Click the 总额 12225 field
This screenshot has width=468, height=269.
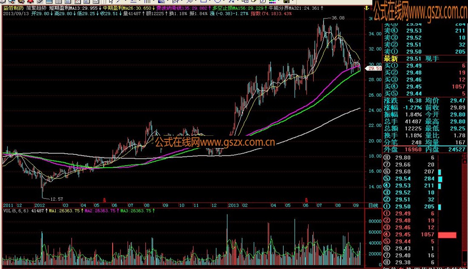point(403,129)
